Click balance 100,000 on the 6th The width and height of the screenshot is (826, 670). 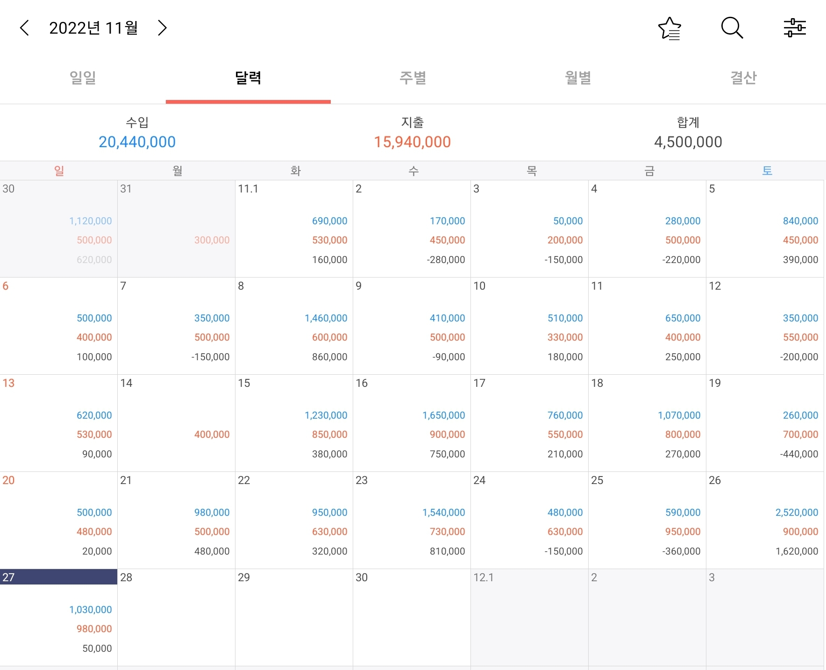pos(94,357)
